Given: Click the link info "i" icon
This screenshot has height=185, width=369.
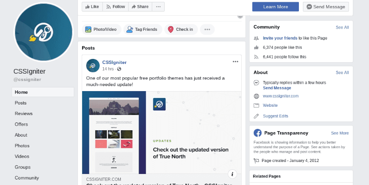Looking at the screenshot, I should click(232, 174).
